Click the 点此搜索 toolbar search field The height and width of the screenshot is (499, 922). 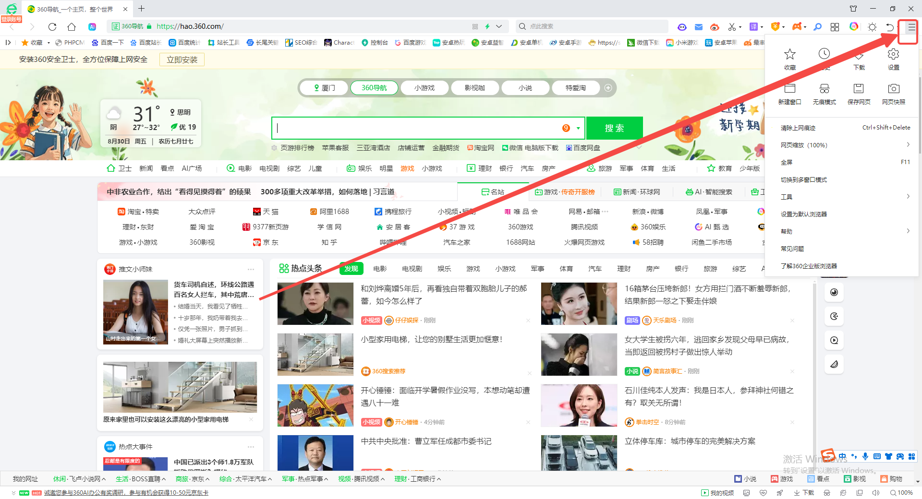tap(593, 26)
